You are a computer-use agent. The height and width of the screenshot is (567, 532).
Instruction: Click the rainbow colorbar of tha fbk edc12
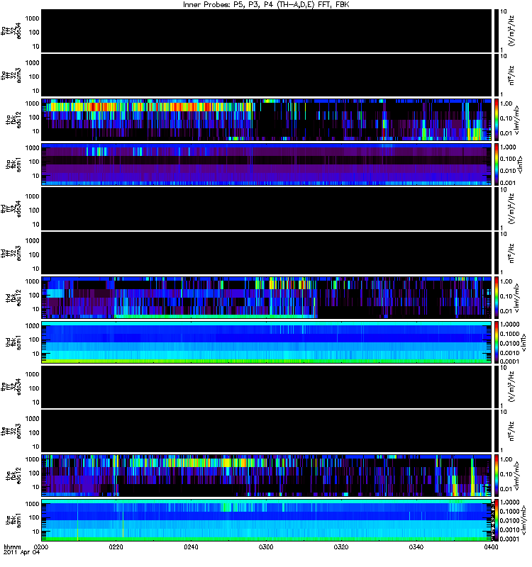pyautogui.click(x=497, y=120)
